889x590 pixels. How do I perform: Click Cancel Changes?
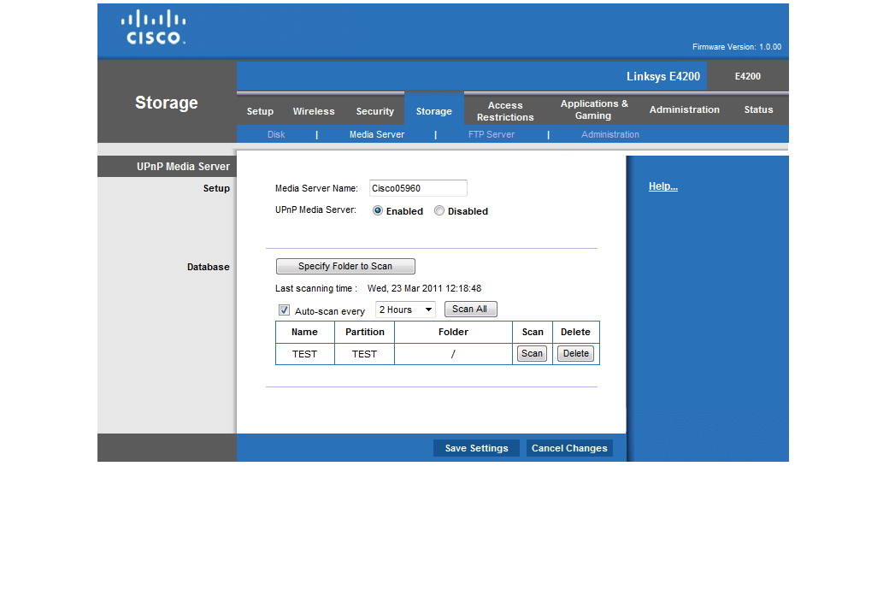click(569, 448)
